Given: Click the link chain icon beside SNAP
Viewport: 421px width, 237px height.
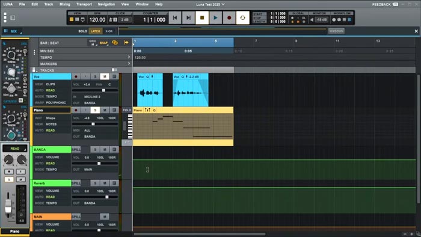Looking at the screenshot, I should tap(115, 43).
